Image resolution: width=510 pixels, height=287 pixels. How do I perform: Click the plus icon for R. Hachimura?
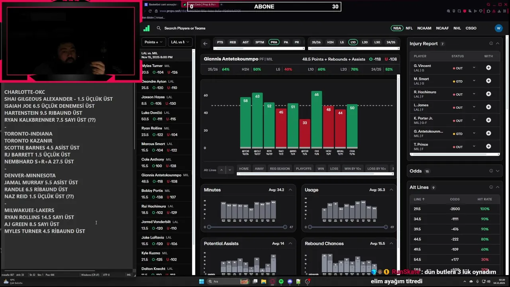[x=488, y=94]
